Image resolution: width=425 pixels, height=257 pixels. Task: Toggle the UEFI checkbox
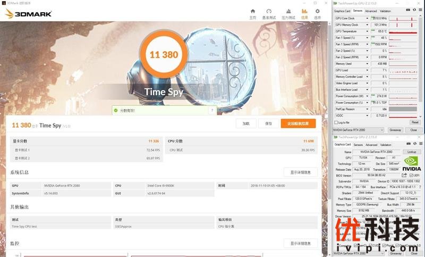411,176
